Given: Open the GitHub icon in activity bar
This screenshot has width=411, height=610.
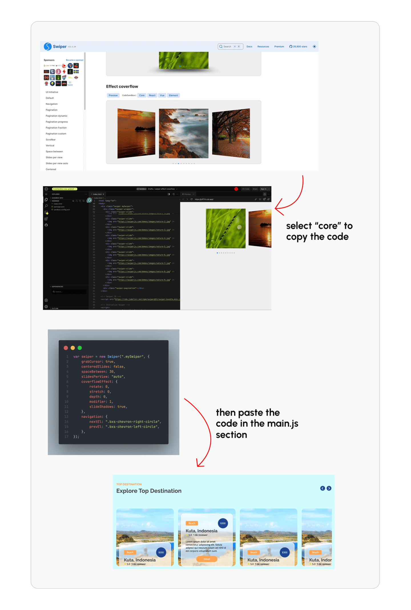Looking at the screenshot, I should coord(46,225).
